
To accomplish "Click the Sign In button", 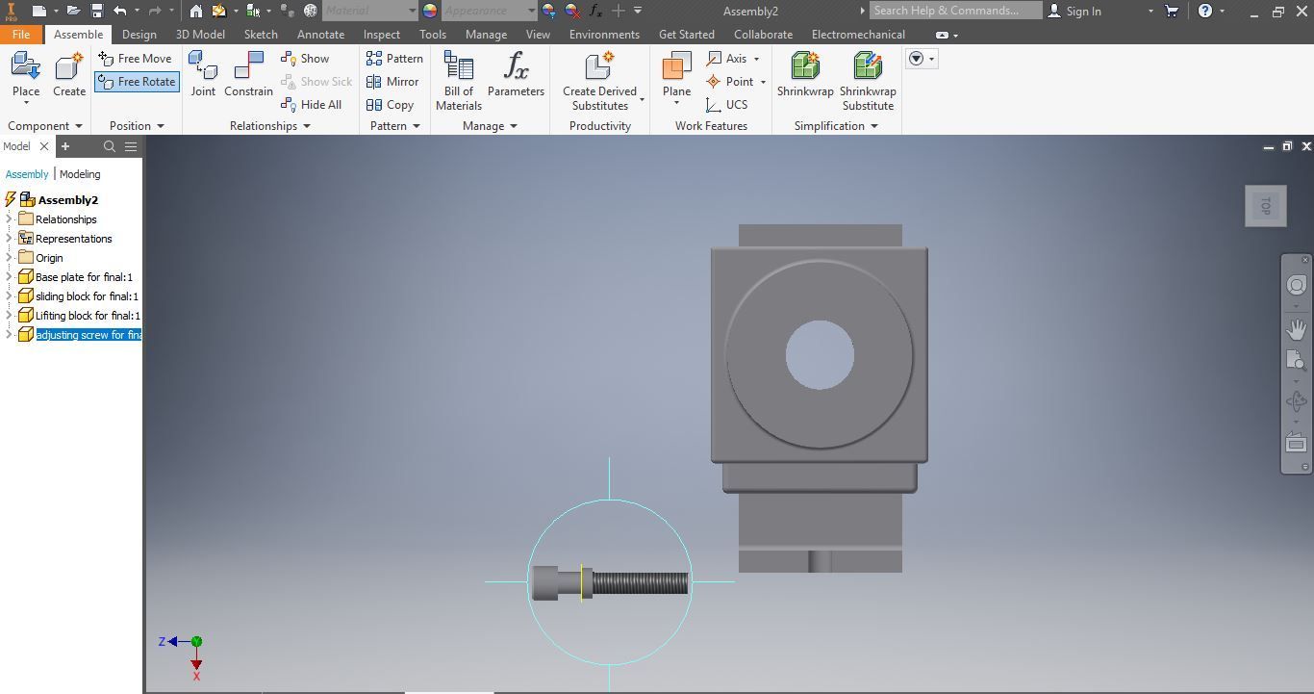I will [x=1074, y=11].
